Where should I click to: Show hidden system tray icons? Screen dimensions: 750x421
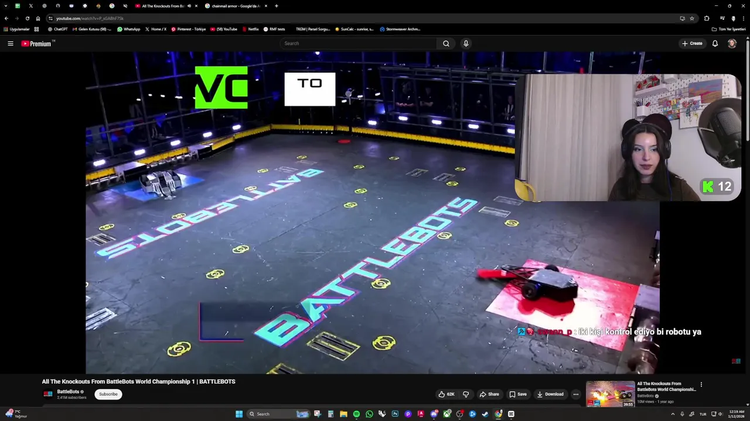point(673,414)
